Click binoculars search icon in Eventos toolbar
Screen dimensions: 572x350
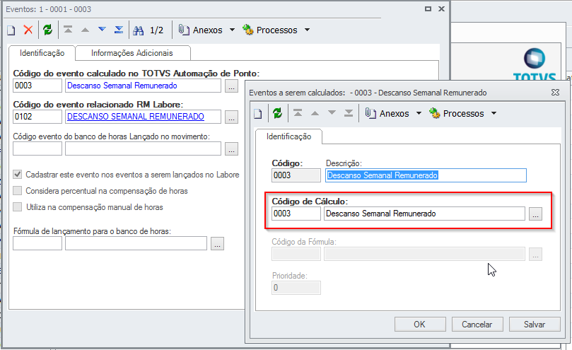[139, 30]
